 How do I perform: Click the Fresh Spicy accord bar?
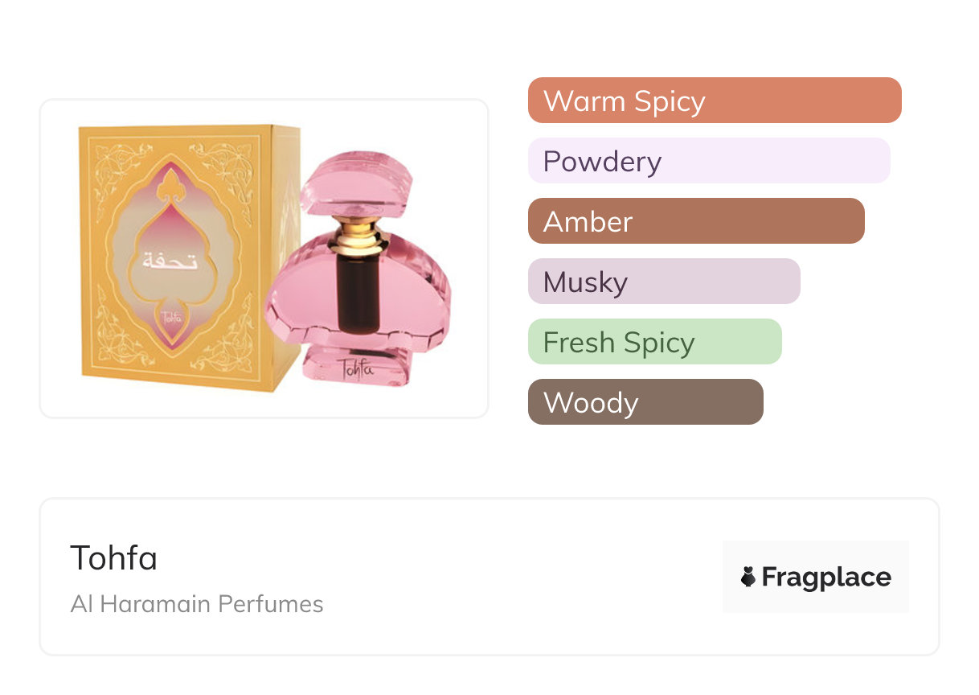(x=654, y=342)
